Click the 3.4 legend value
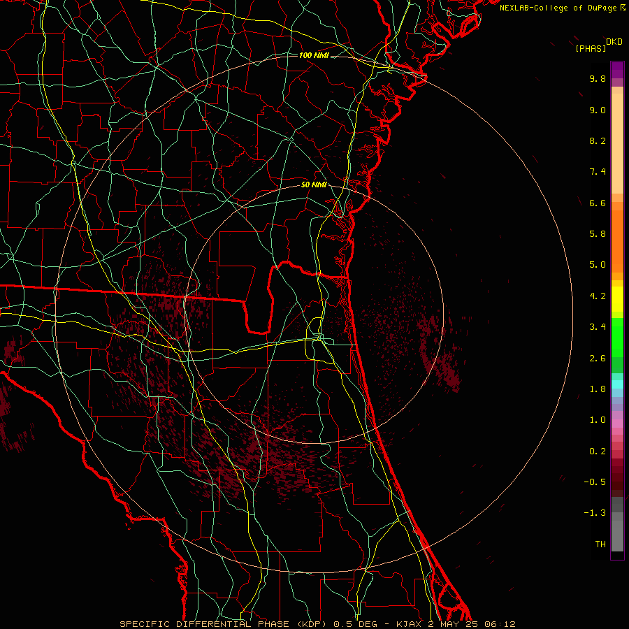 [x=598, y=327]
